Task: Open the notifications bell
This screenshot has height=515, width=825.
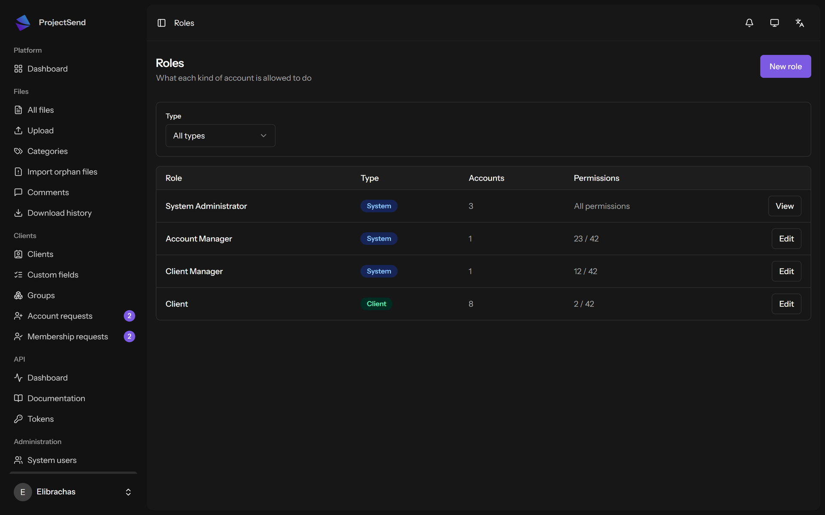Action: [x=749, y=23]
